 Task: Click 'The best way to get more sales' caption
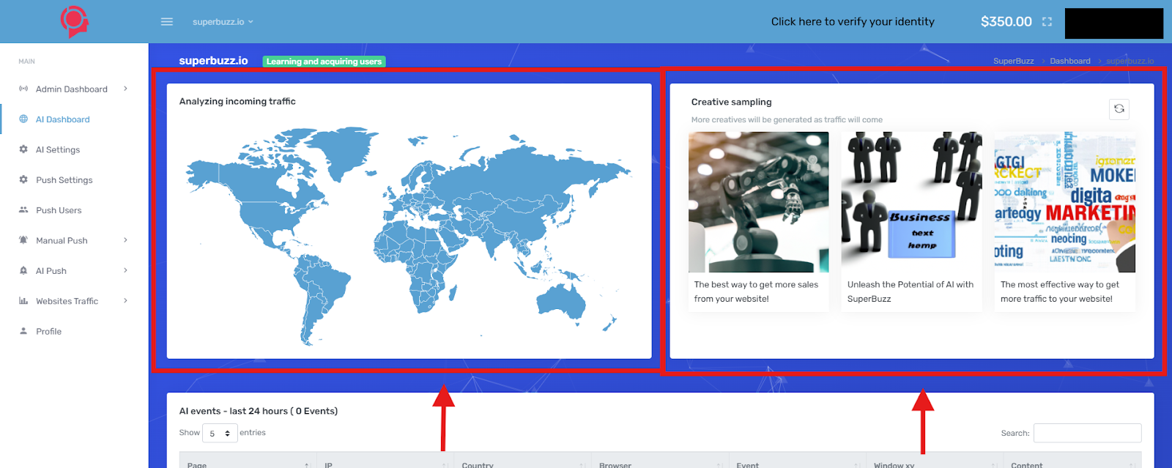[x=756, y=291]
